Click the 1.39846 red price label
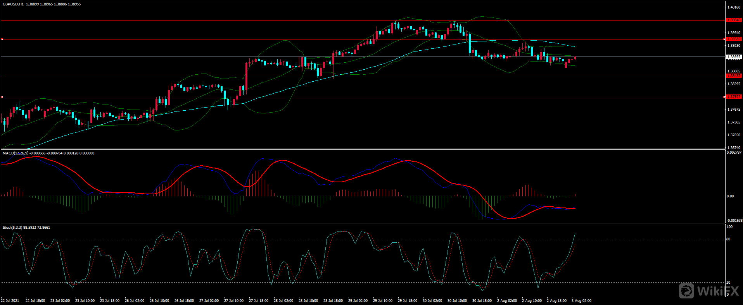Image resolution: width=743 pixels, height=305 pixels. point(734,20)
